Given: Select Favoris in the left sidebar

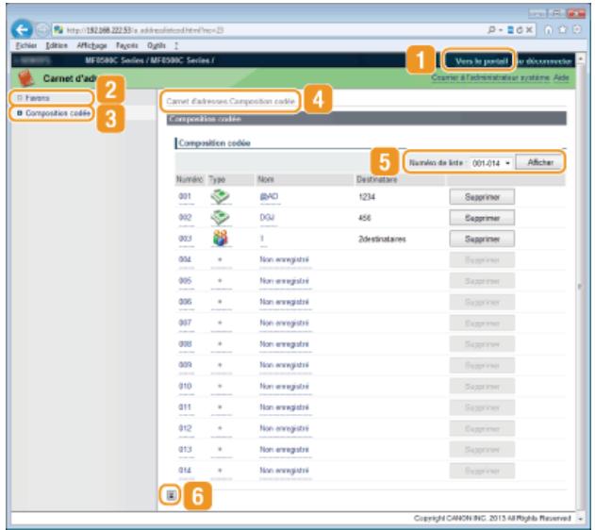Looking at the screenshot, I should tap(37, 98).
